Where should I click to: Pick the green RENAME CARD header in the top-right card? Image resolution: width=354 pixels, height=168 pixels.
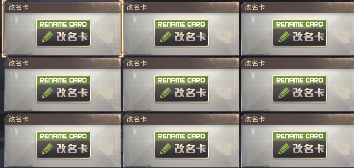point(300,24)
